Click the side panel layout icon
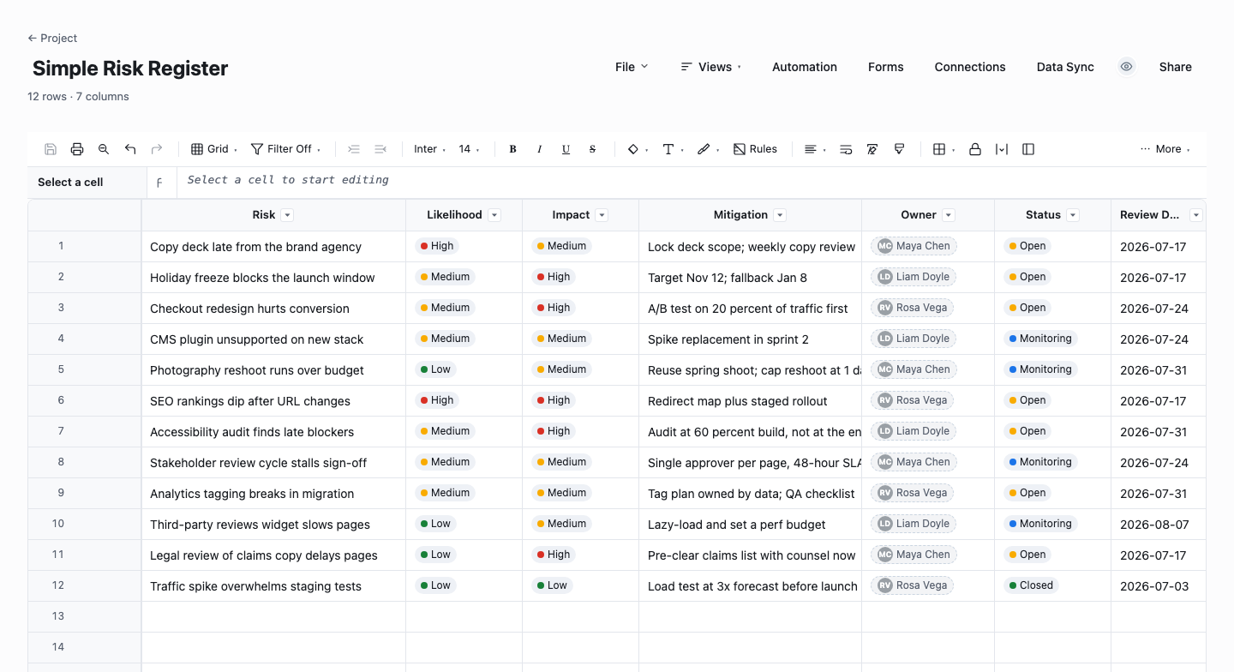The image size is (1234, 672). pos(1028,149)
